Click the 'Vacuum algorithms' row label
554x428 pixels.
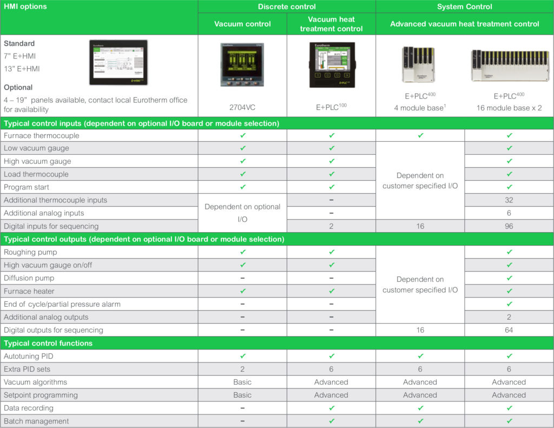35,382
